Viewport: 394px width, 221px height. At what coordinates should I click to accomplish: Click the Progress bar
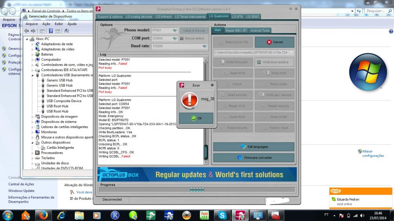point(197,189)
